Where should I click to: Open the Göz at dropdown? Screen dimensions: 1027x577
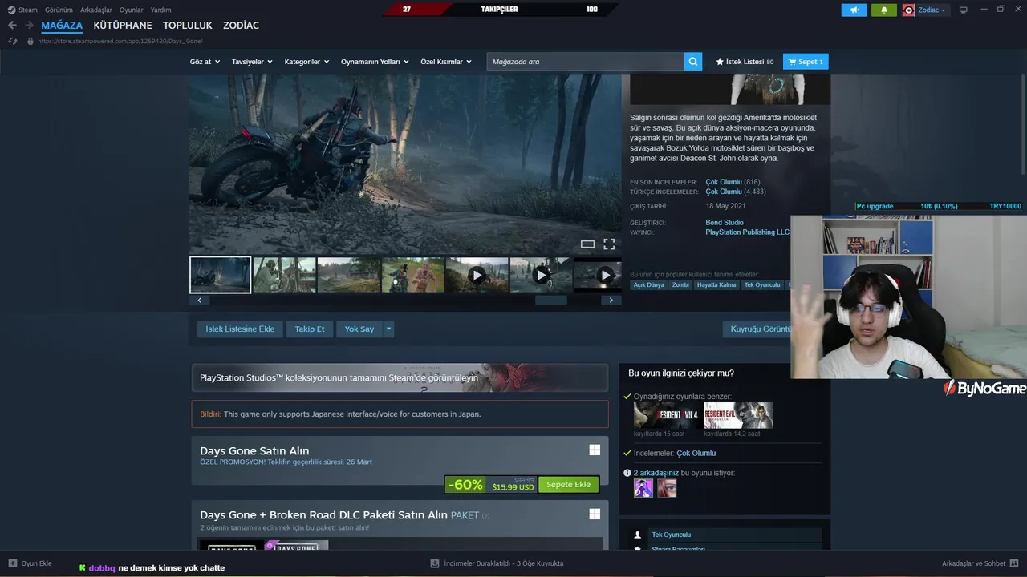[205, 62]
